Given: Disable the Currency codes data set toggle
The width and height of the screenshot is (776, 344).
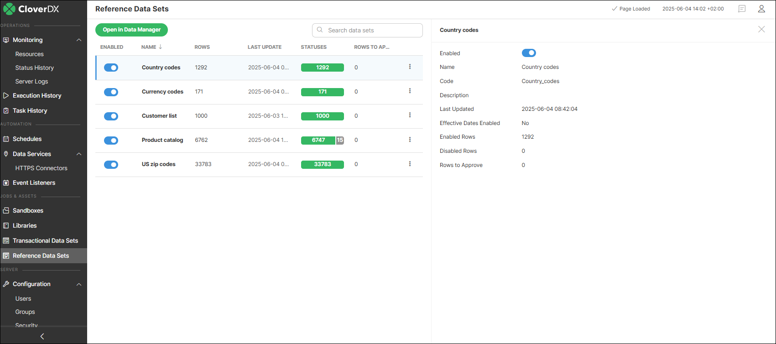Looking at the screenshot, I should click(111, 92).
